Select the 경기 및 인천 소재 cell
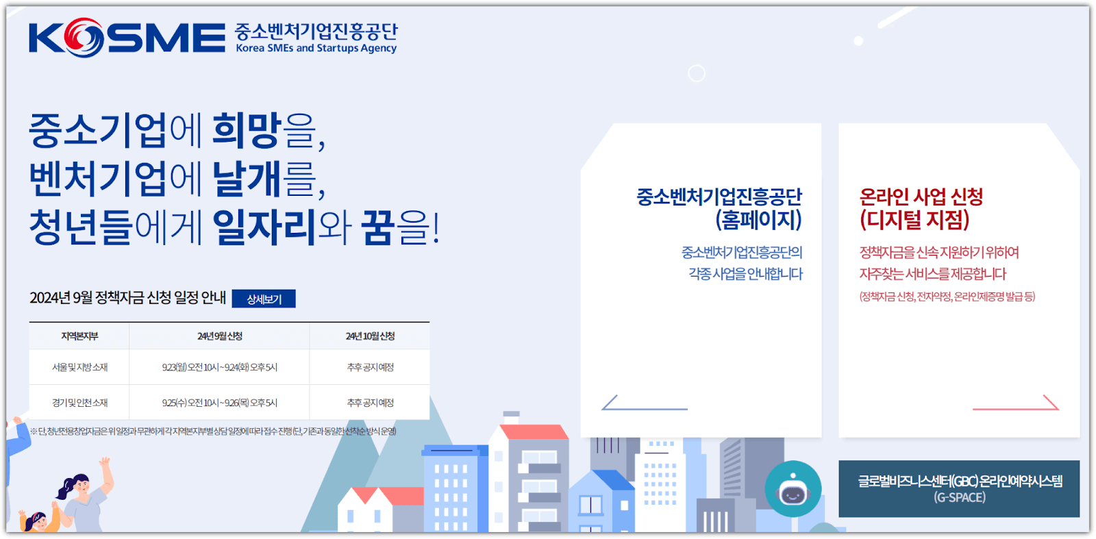Screen dimensions: 1096x539 point(79,403)
